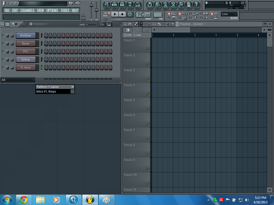274x205 pixels.
Task: Open graph editor in step sequencer
Action: [x=102, y=24]
